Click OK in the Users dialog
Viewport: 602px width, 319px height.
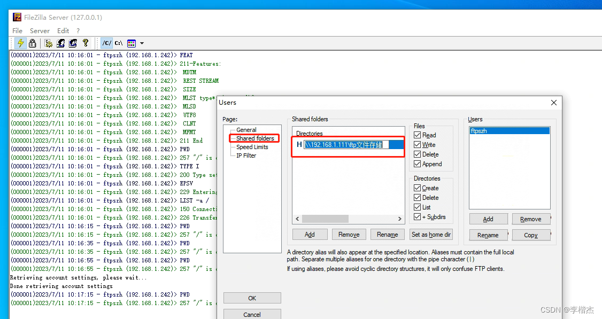(x=252, y=298)
